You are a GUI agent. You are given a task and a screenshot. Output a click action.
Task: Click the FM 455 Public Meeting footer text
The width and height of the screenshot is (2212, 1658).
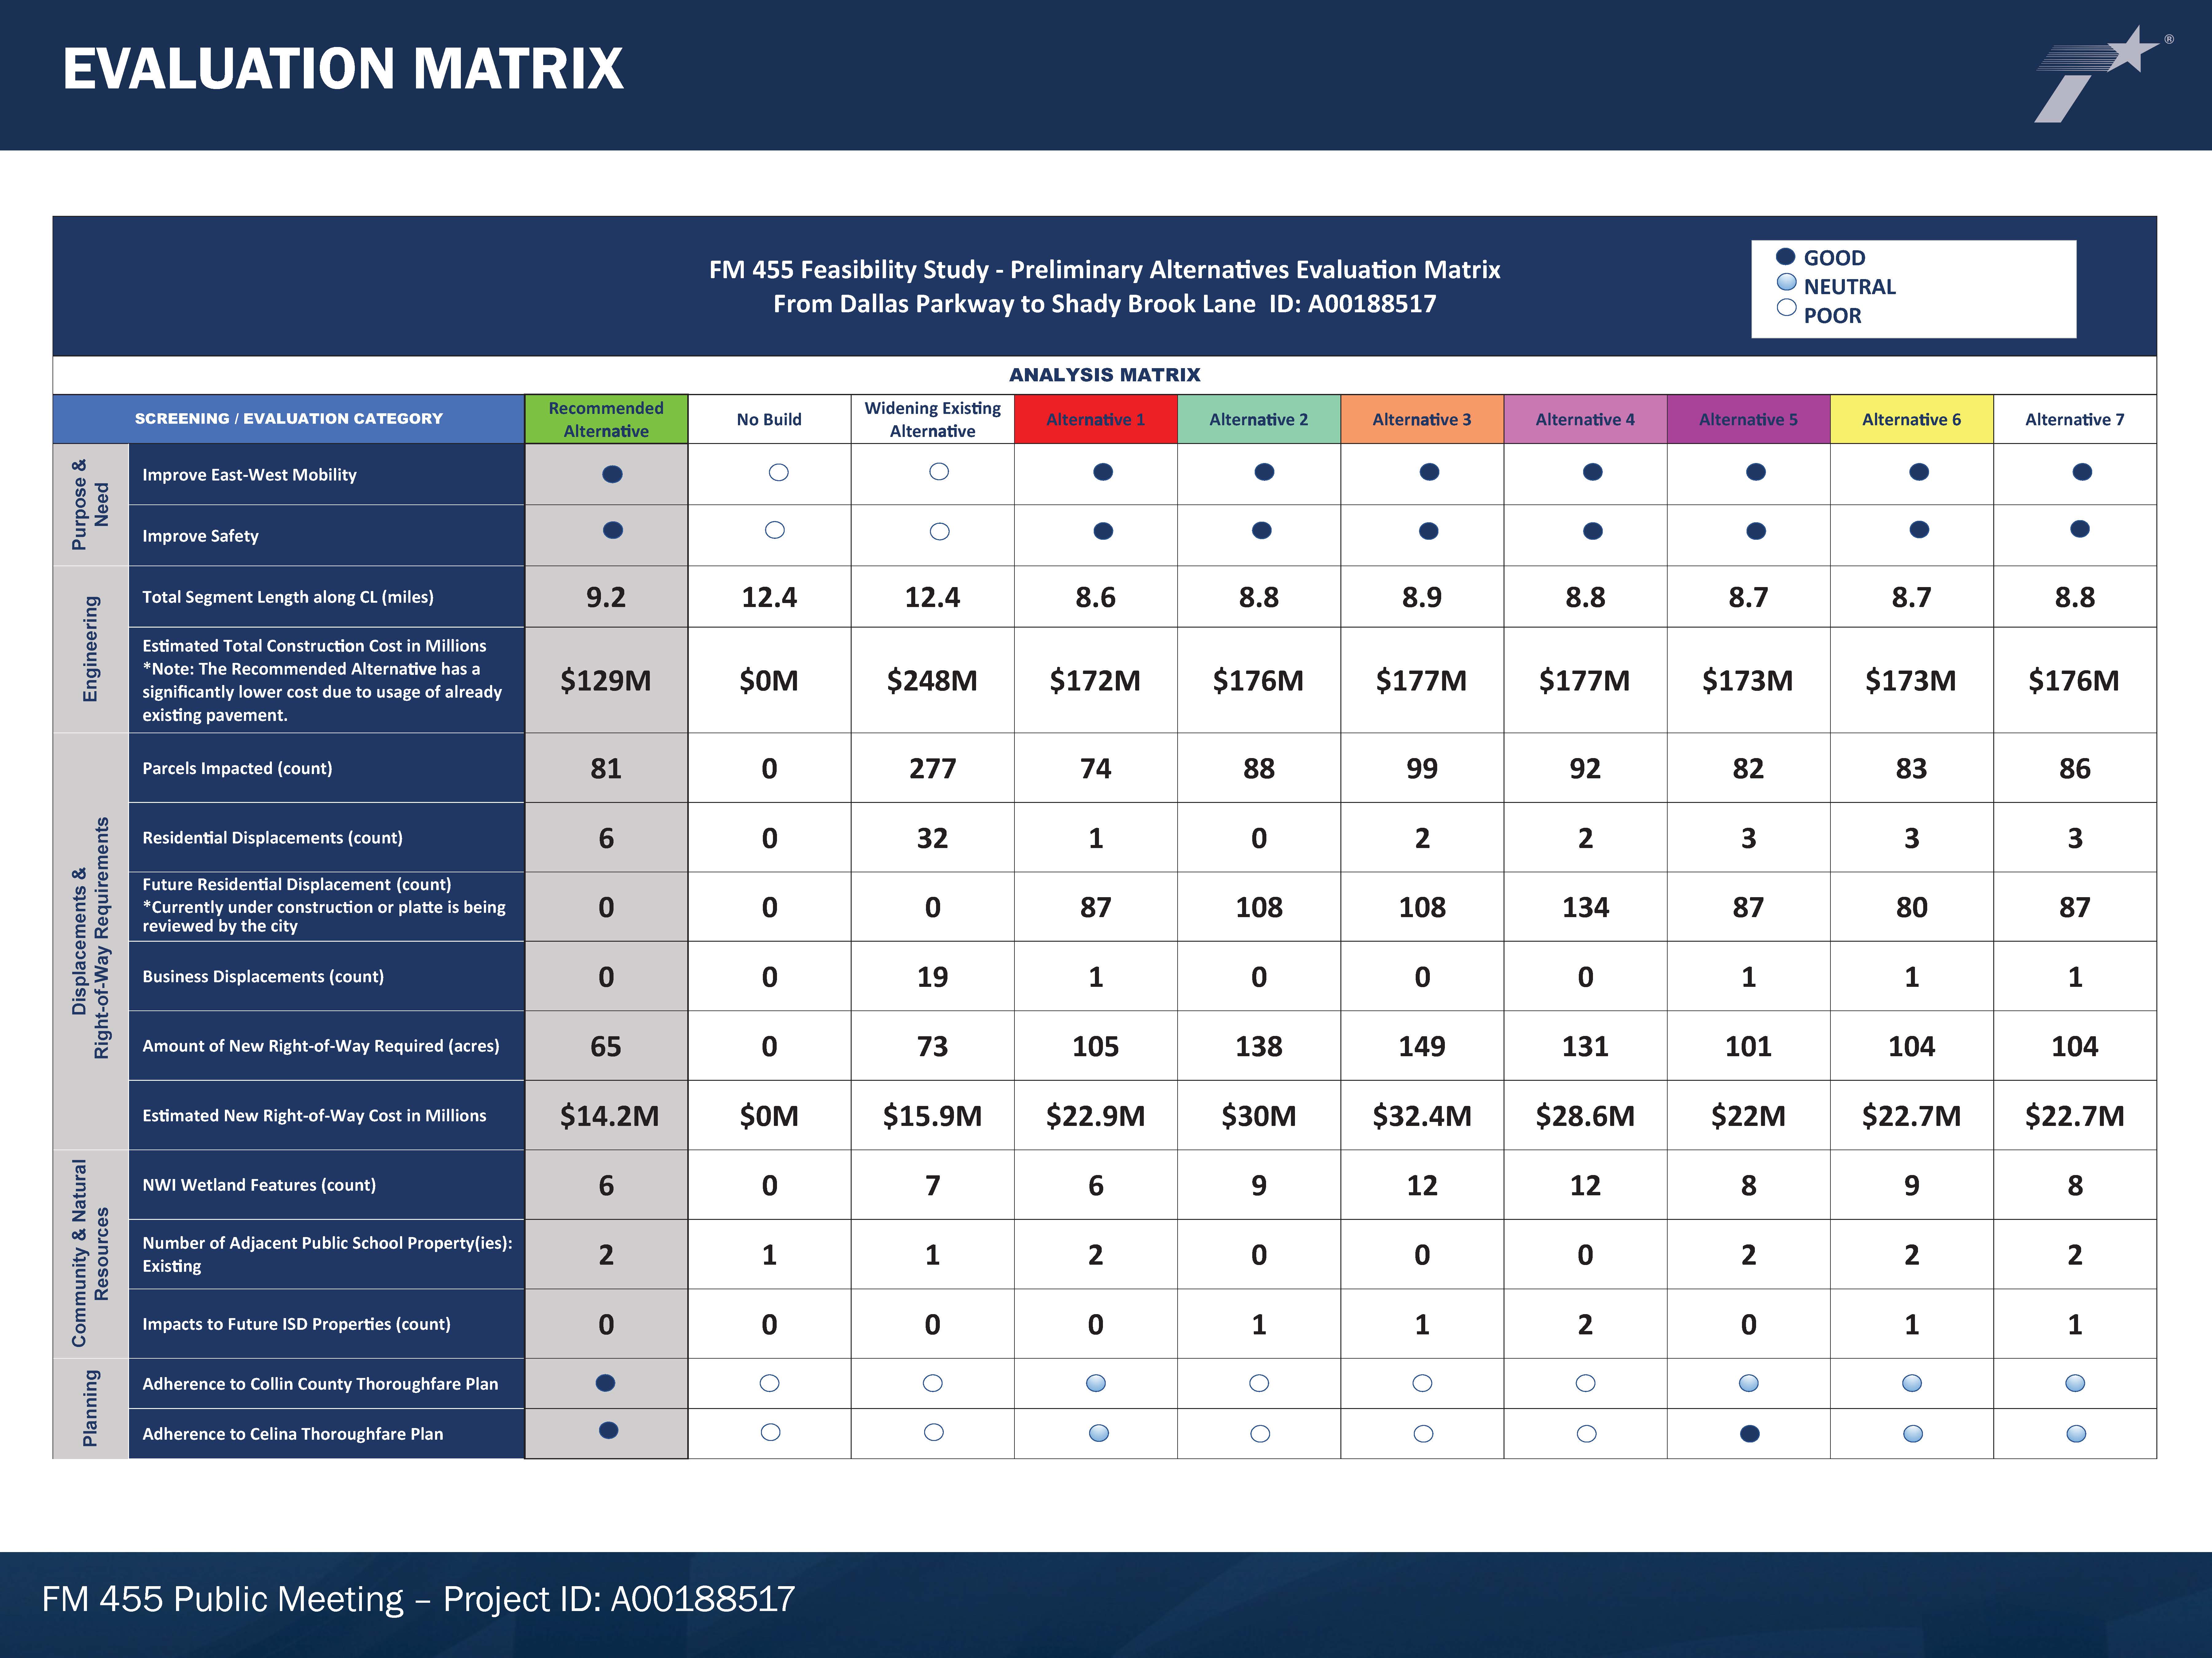pyautogui.click(x=418, y=1599)
